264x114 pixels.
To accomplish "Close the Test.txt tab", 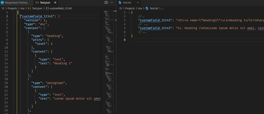I will pyautogui.click(x=138, y=3).
